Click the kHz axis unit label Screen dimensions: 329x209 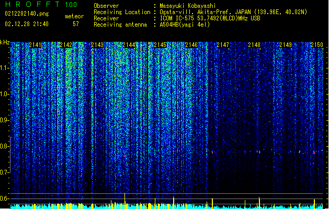click(x=5, y=42)
